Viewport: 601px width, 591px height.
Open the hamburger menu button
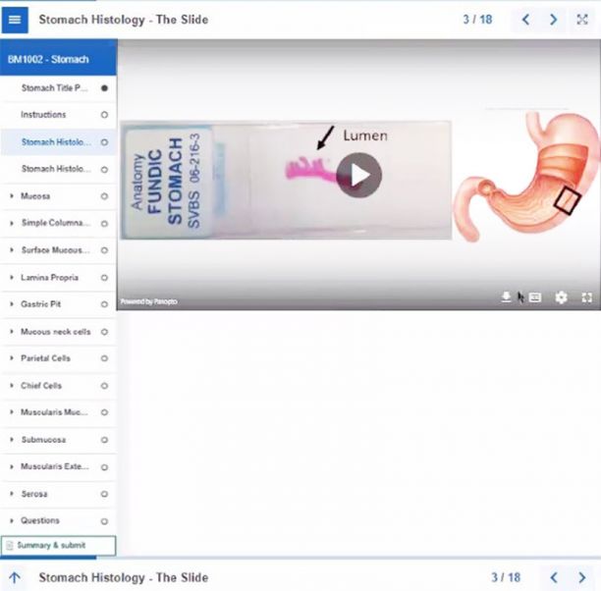(x=15, y=20)
